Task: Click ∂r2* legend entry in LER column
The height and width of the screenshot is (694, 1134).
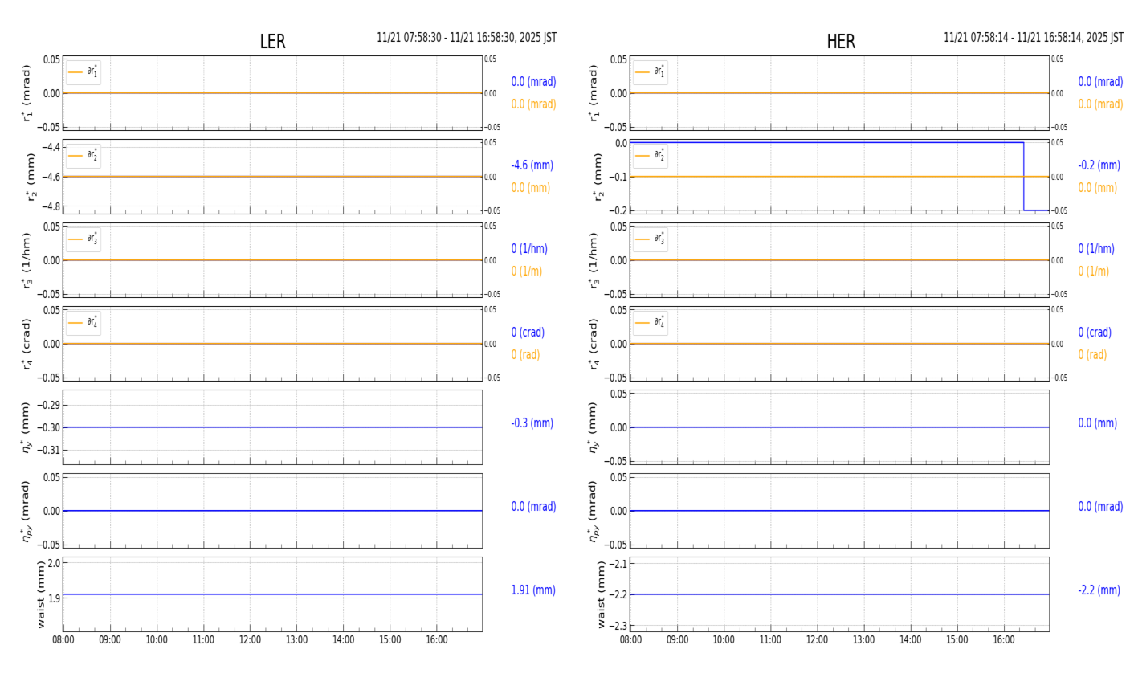Action: [84, 156]
